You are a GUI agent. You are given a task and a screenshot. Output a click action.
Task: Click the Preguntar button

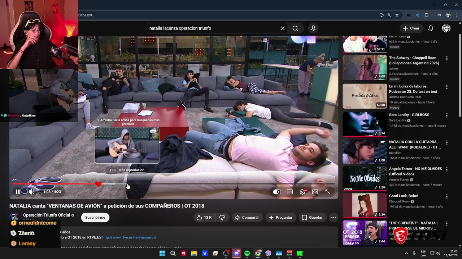[280, 218]
